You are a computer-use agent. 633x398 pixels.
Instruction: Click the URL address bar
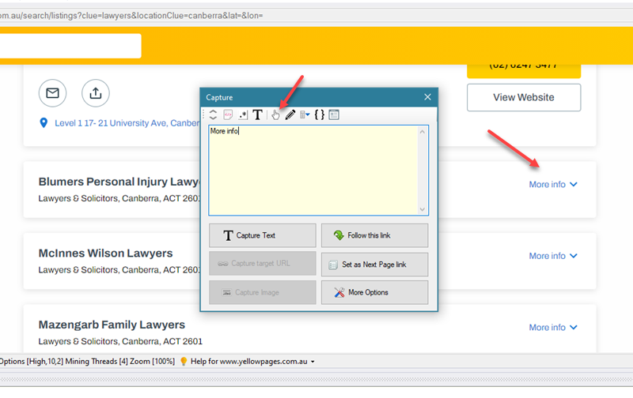[x=315, y=16]
